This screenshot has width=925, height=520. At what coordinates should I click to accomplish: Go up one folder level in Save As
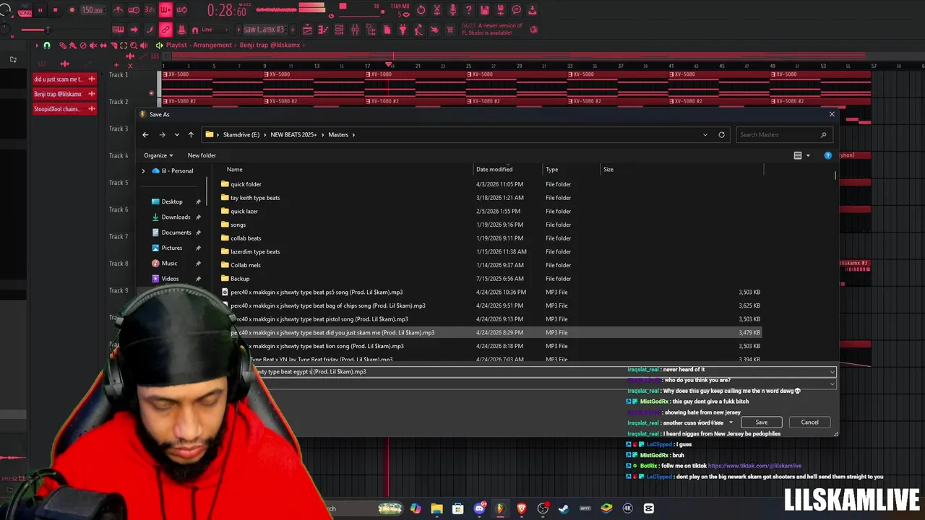click(191, 134)
